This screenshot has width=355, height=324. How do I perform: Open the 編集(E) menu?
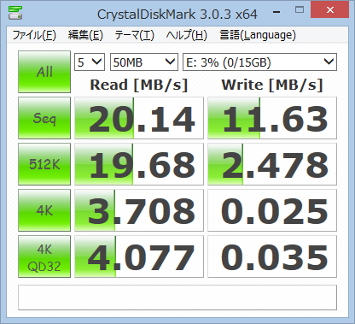coord(85,35)
